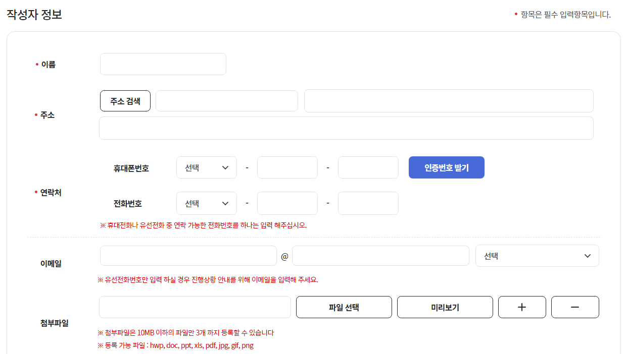
Task: Click the wide address field right of postal code
Action: (x=449, y=101)
